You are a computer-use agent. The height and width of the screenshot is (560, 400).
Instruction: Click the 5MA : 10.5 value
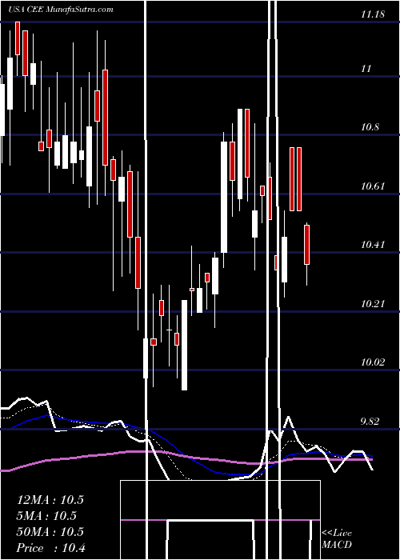[x=47, y=516]
